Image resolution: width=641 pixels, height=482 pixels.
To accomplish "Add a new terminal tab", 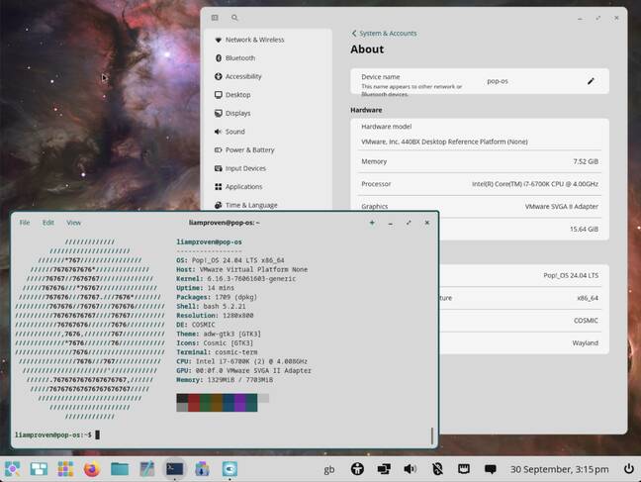I will [x=372, y=223].
